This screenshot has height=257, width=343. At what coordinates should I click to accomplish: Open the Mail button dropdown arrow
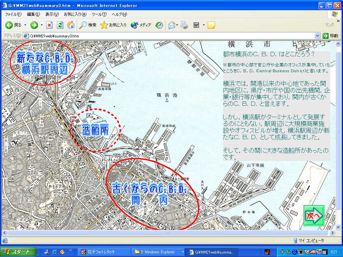[x=177, y=25]
